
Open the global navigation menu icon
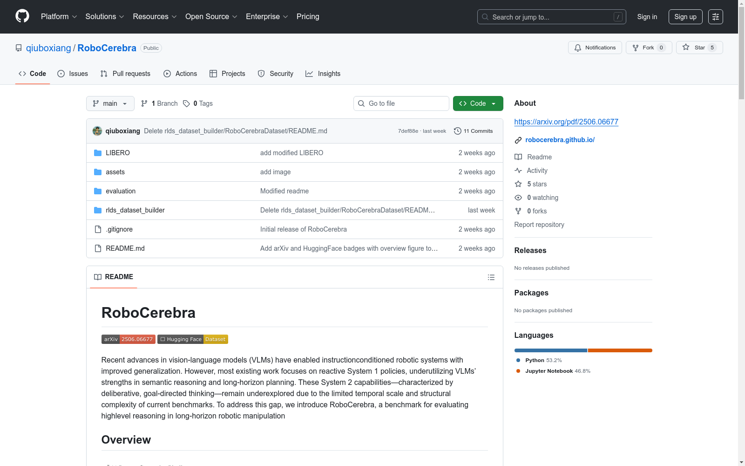[716, 17]
